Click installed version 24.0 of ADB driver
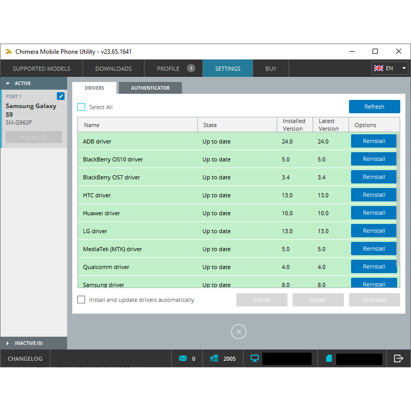411x411 pixels. click(x=287, y=141)
